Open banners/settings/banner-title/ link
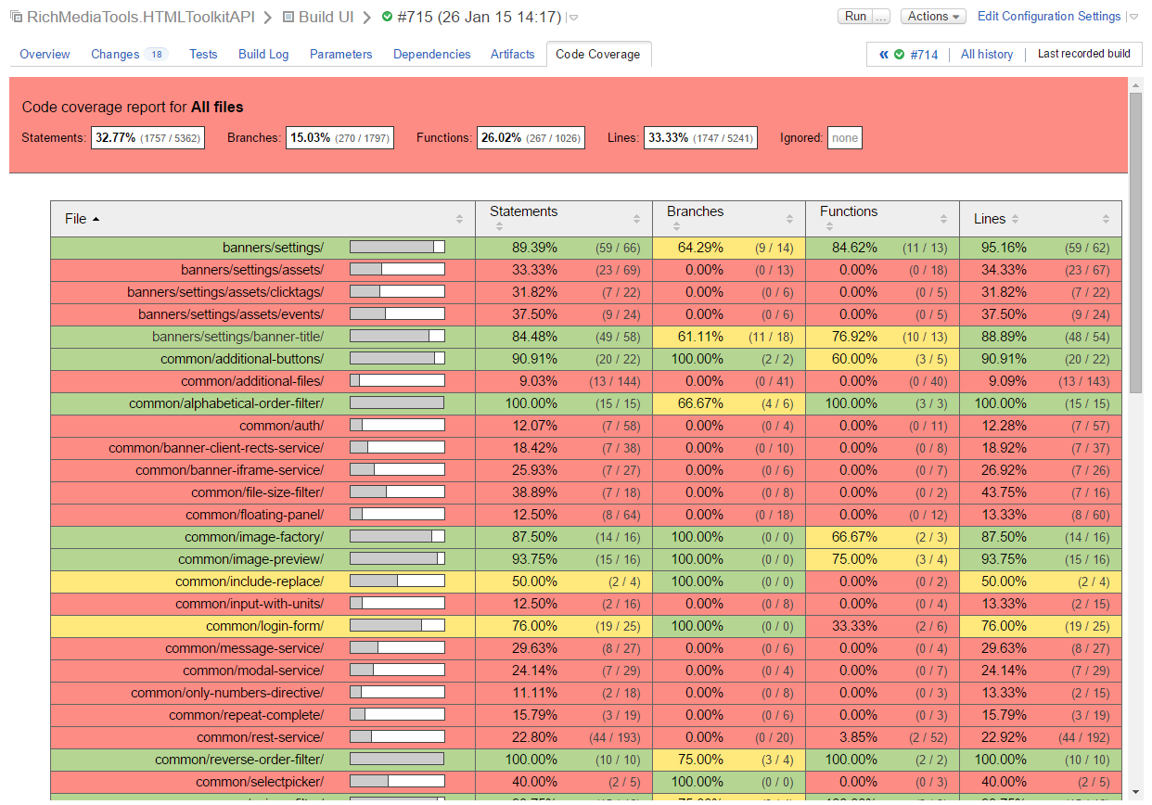The image size is (1152, 805). click(237, 337)
